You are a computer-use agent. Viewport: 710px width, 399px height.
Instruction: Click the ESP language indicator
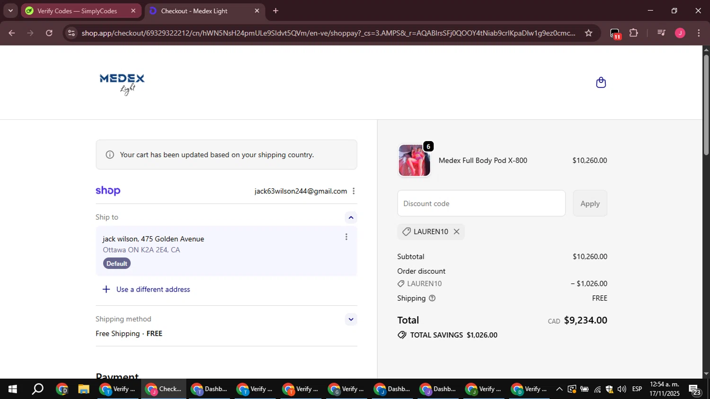(x=637, y=389)
